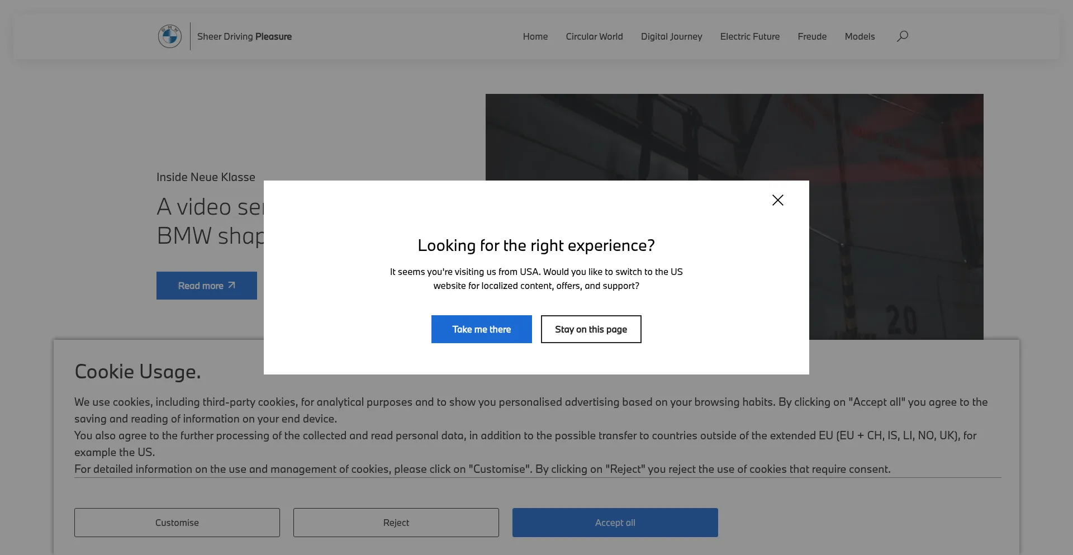1073x555 pixels.
Task: Select Digital Journey in navigation
Action: tap(671, 36)
